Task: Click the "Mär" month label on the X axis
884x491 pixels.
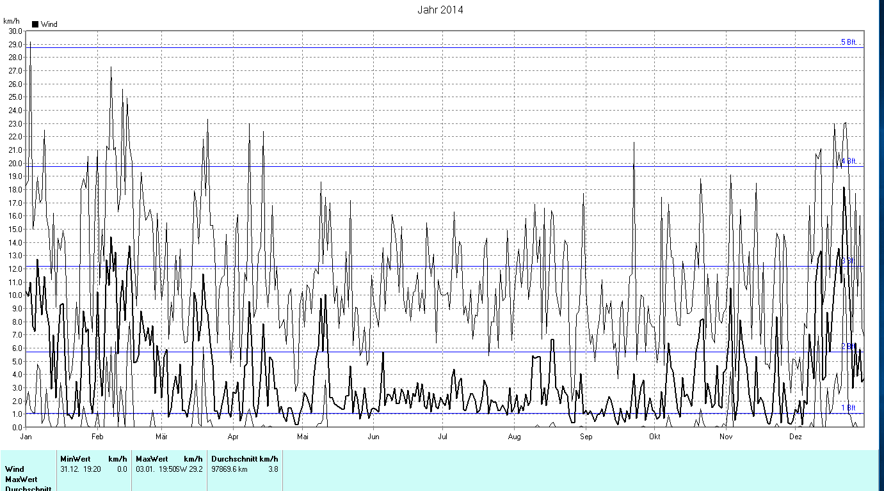Action: [x=162, y=437]
